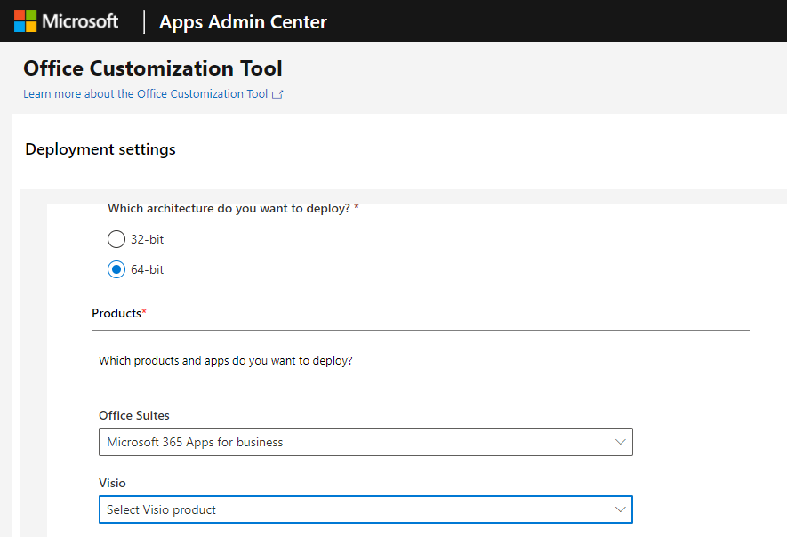The height and width of the screenshot is (537, 787).
Task: Click the Microsoft wordmark in header
Action: click(80, 21)
